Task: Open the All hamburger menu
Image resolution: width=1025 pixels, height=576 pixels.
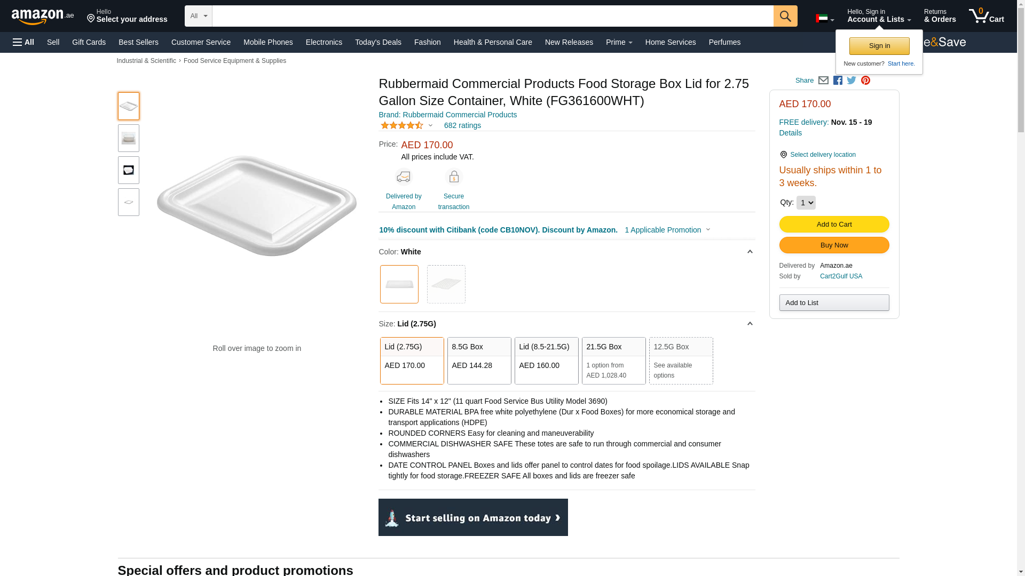Action: tap(23, 42)
